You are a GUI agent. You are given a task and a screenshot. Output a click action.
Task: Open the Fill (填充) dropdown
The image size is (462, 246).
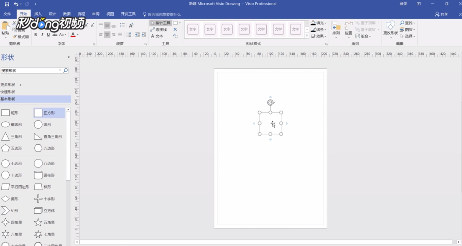point(319,23)
